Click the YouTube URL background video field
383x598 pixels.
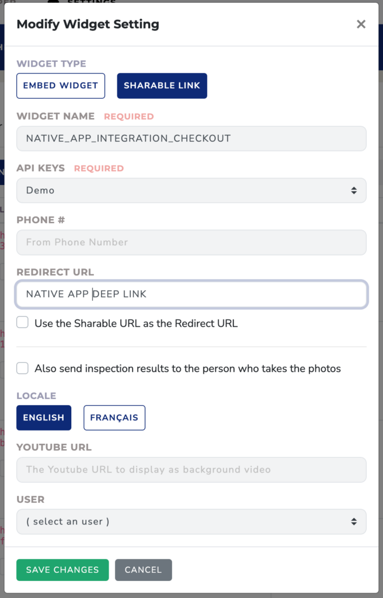coord(191,470)
